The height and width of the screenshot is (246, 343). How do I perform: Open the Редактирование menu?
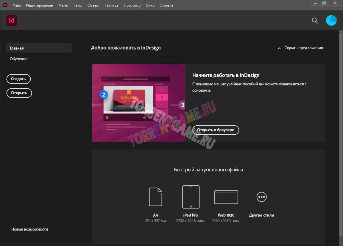click(39, 5)
